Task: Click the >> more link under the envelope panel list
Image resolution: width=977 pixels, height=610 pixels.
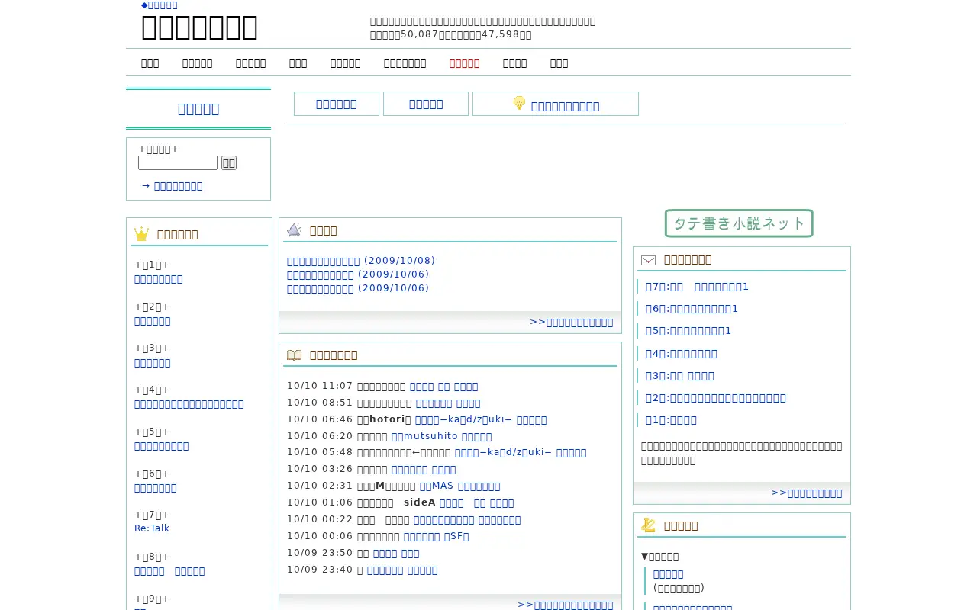Action: (x=807, y=493)
